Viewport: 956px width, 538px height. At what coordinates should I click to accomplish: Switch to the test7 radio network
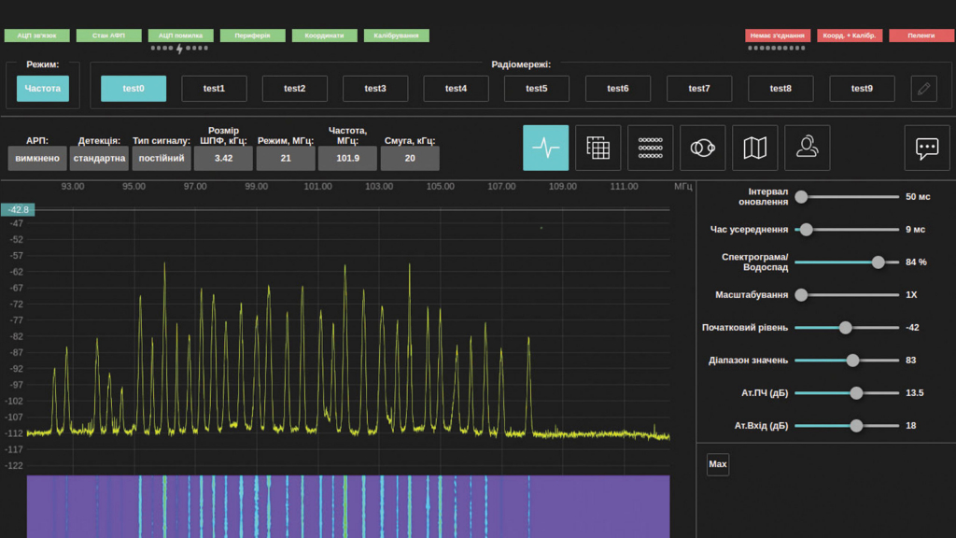[698, 89]
